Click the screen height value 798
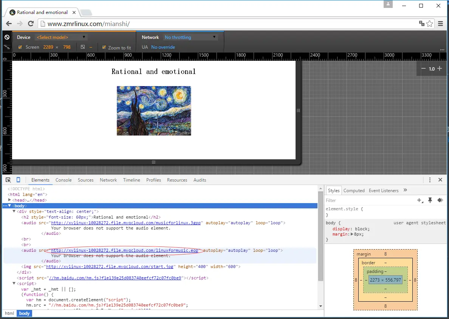The height and width of the screenshot is (319, 449). (67, 47)
